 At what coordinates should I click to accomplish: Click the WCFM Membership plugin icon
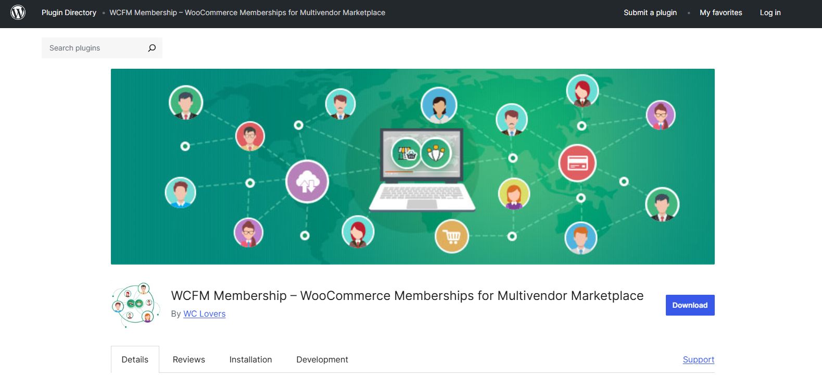(x=136, y=305)
